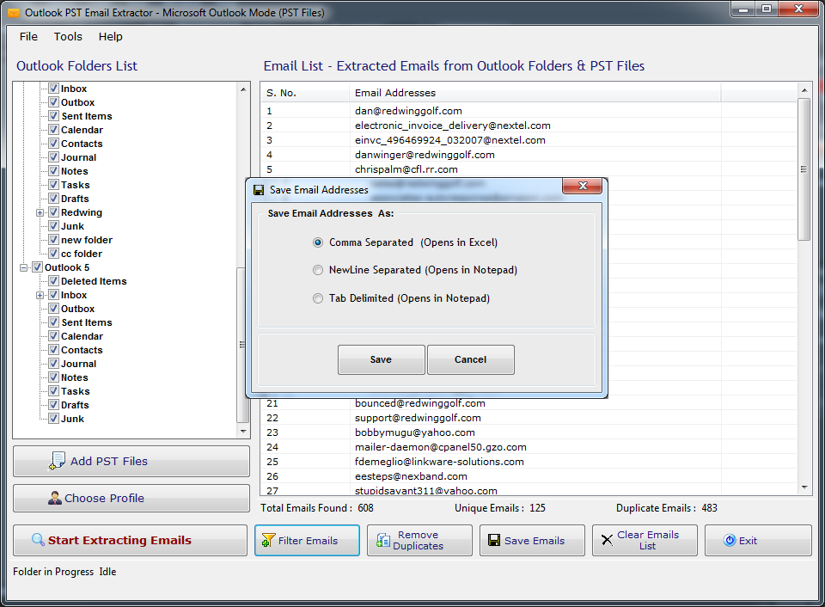
Task: Expand the Inbox node under Outlook 5
Action: click(x=40, y=296)
